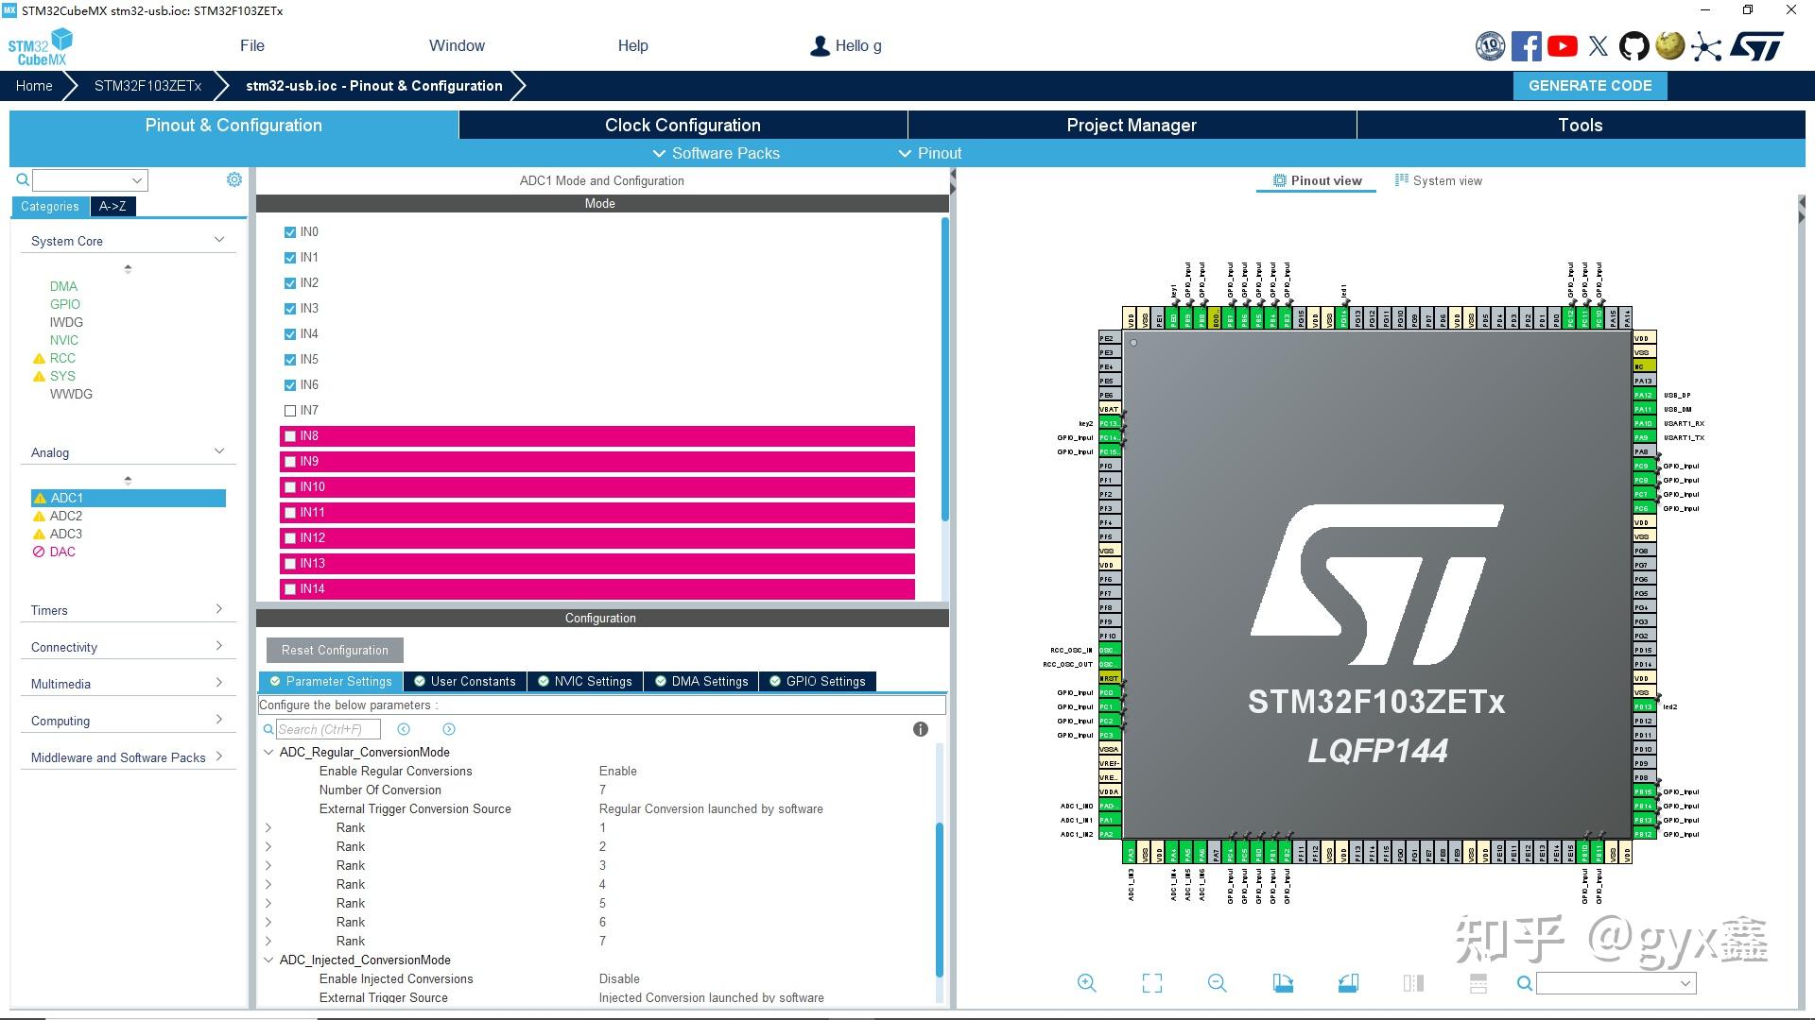Click the Facebook icon

(1526, 46)
